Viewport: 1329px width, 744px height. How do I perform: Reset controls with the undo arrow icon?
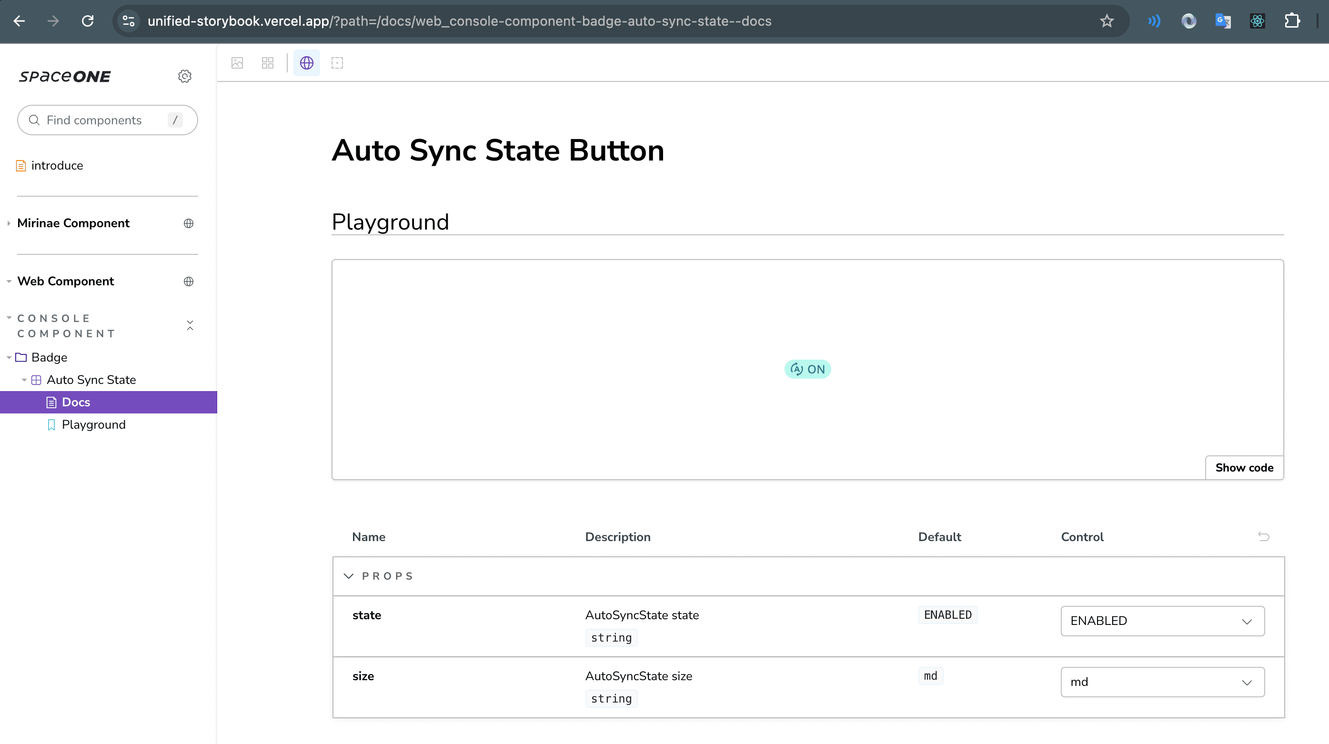pos(1263,537)
